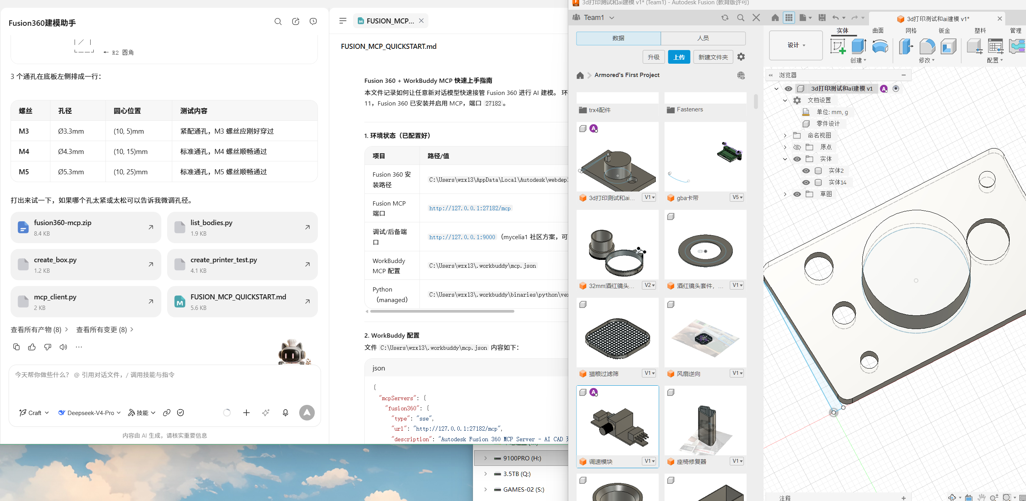Copy the assistant reply
Image resolution: width=1026 pixels, height=501 pixels.
pyautogui.click(x=16, y=347)
